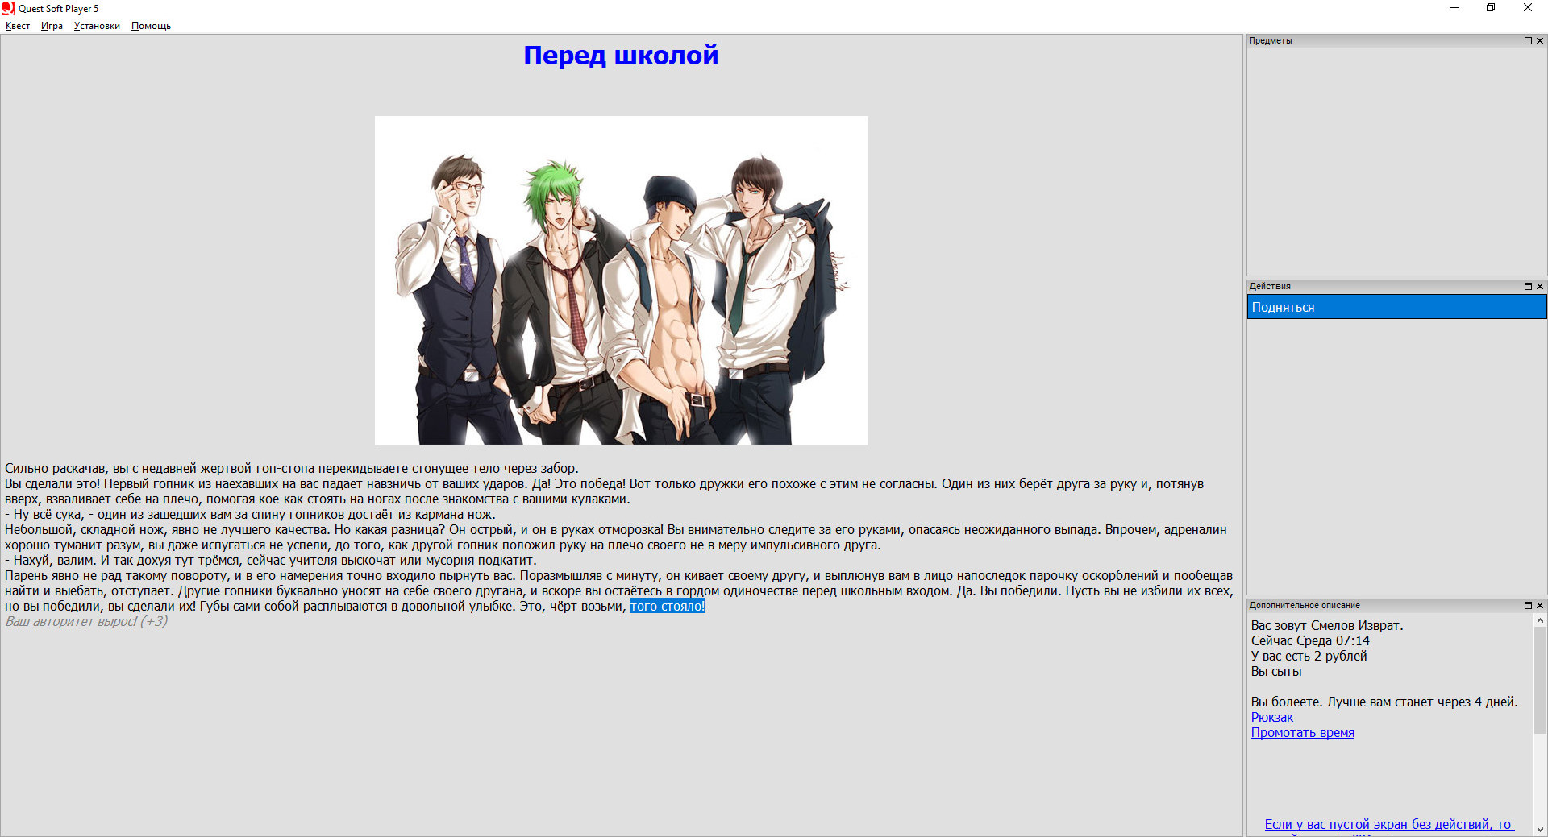
Task: Click the description panel scrollbar thumb
Action: click(x=1540, y=681)
